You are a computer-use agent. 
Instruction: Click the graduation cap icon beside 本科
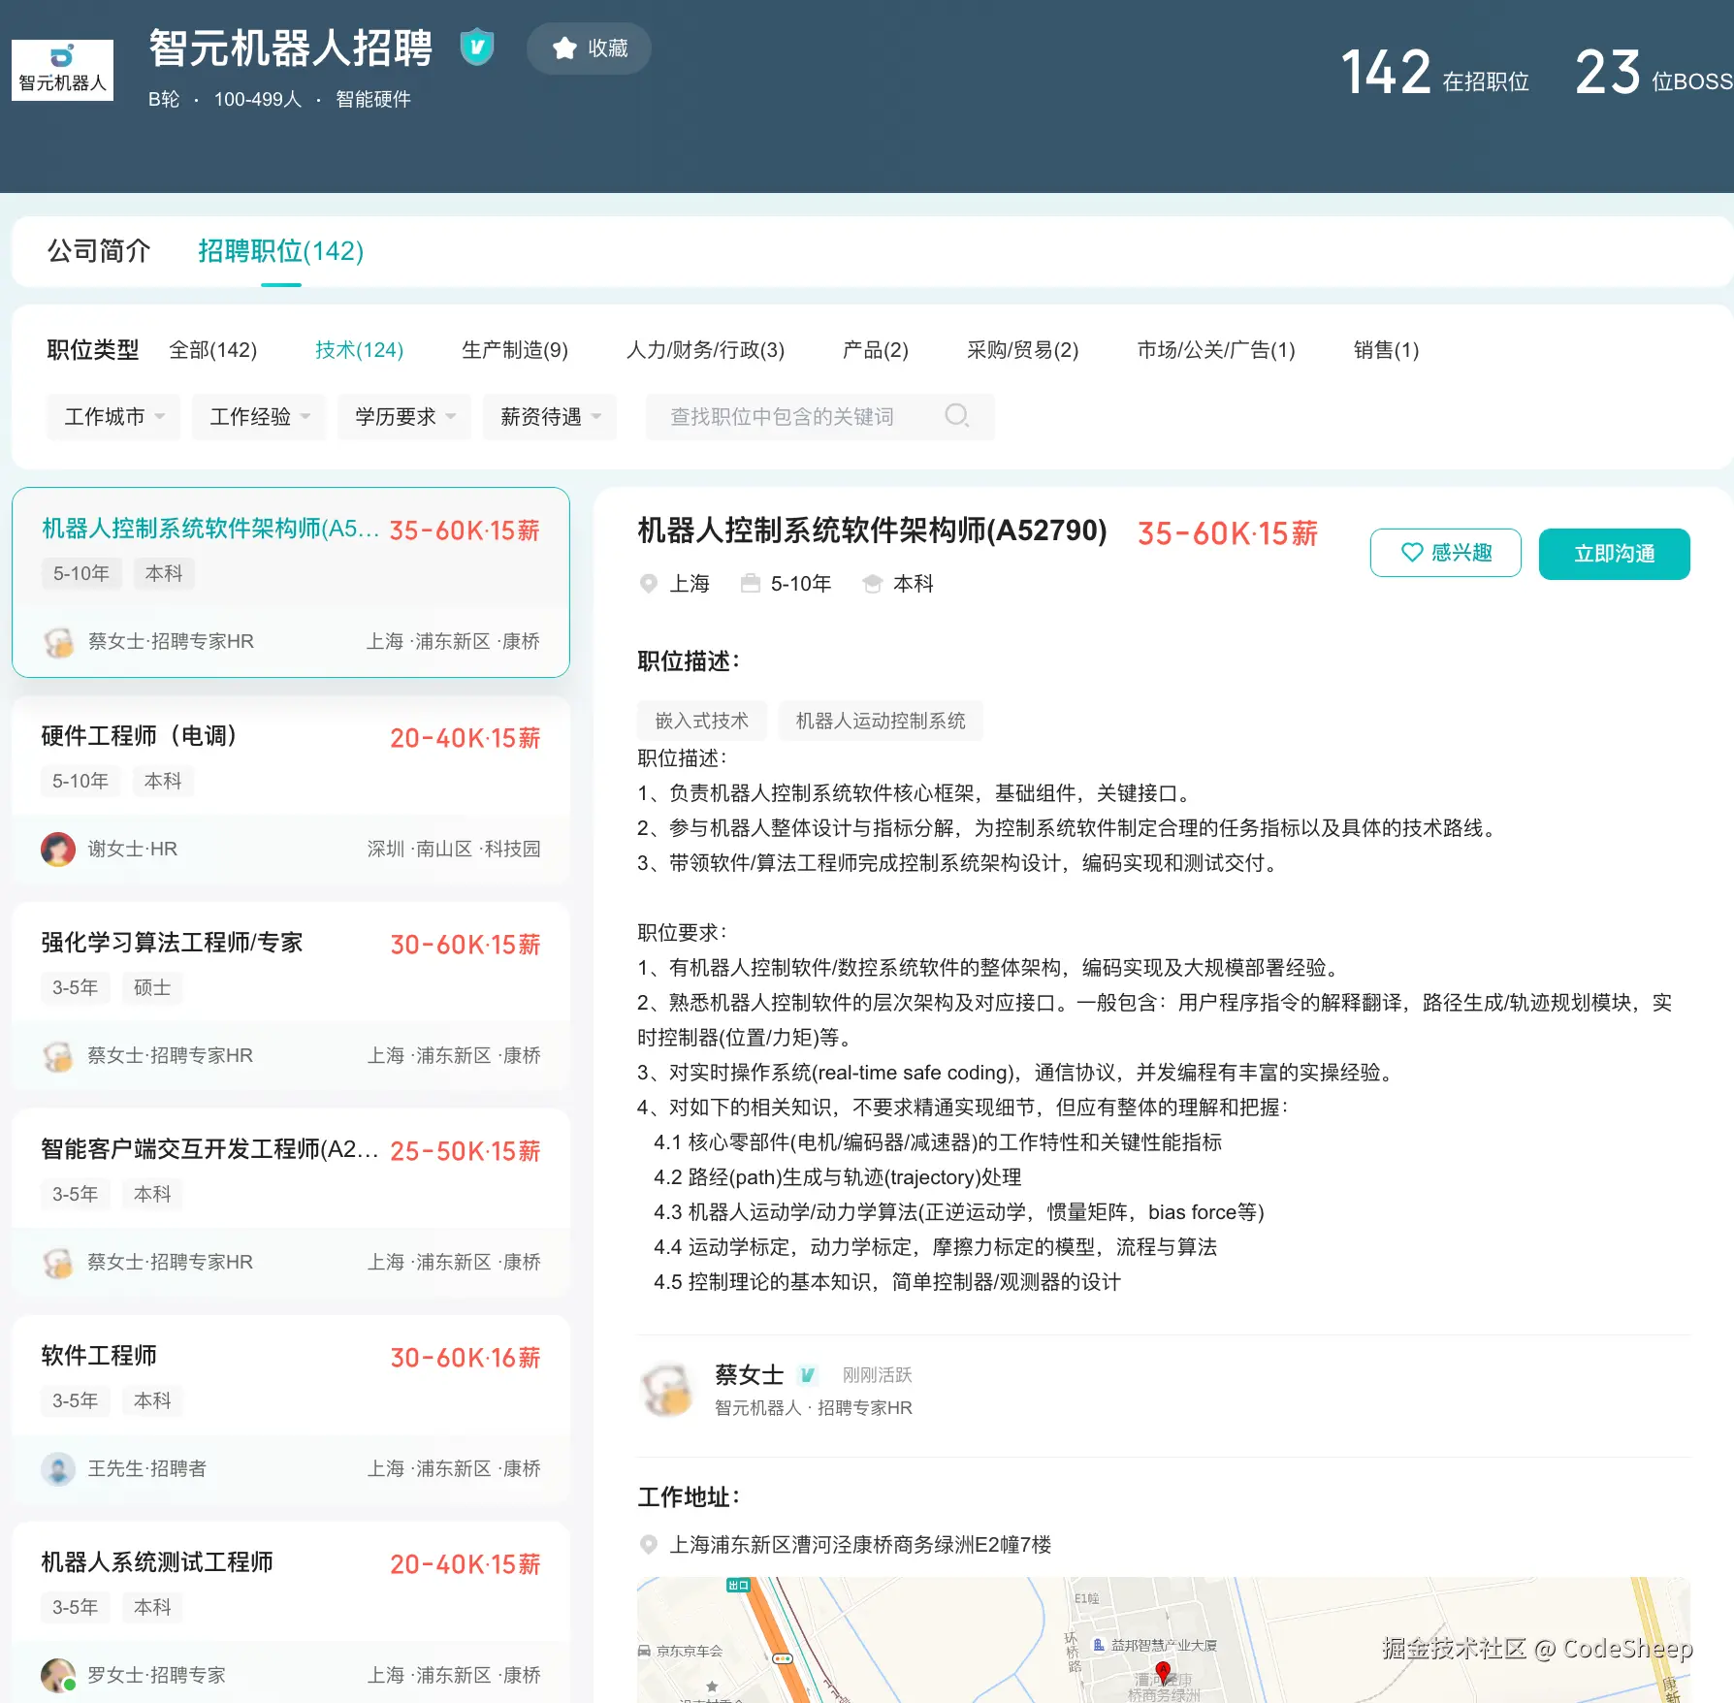[x=872, y=584]
